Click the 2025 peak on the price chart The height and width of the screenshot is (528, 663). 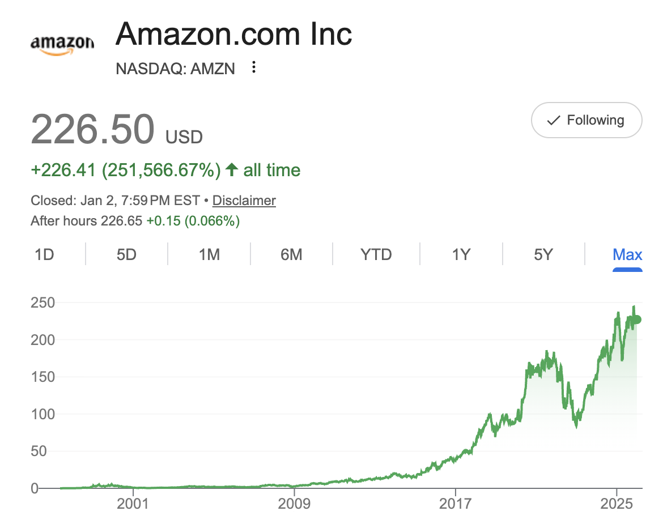[x=635, y=306]
